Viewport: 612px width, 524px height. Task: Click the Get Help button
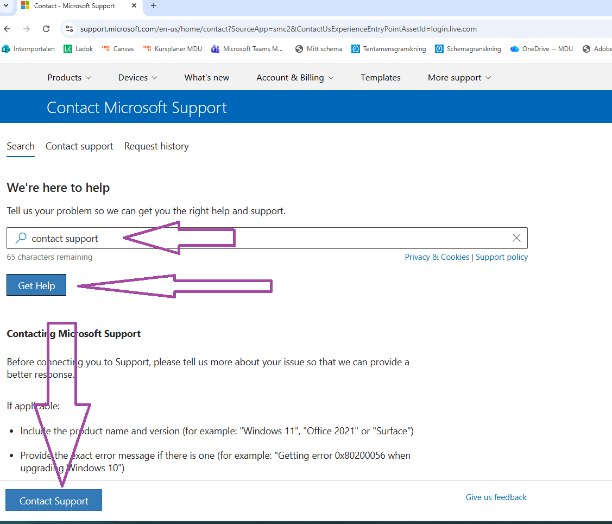(36, 285)
